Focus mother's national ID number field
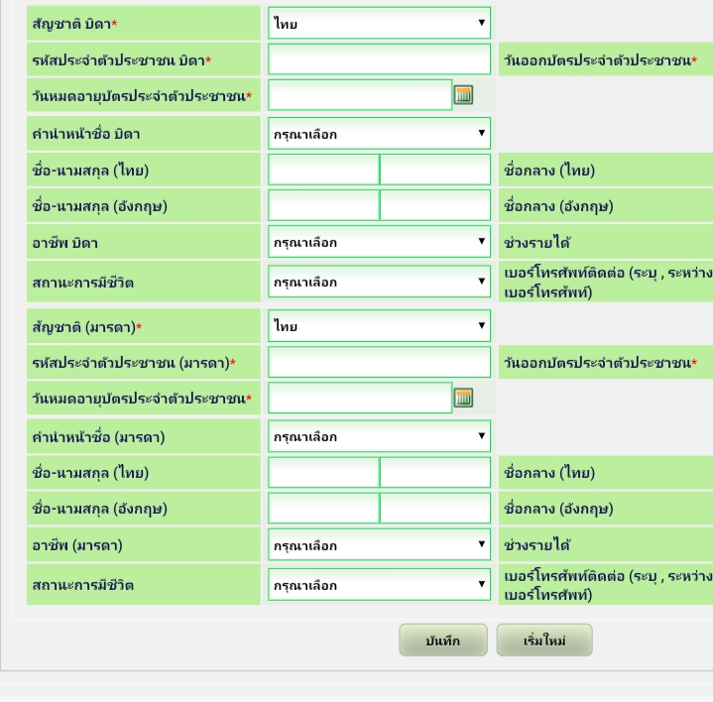Viewport: 713px width, 702px height. coord(379,362)
